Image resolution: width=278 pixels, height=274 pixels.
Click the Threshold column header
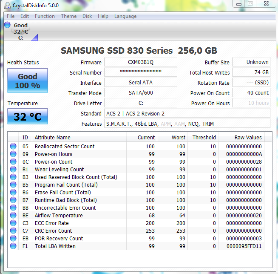point(203,137)
